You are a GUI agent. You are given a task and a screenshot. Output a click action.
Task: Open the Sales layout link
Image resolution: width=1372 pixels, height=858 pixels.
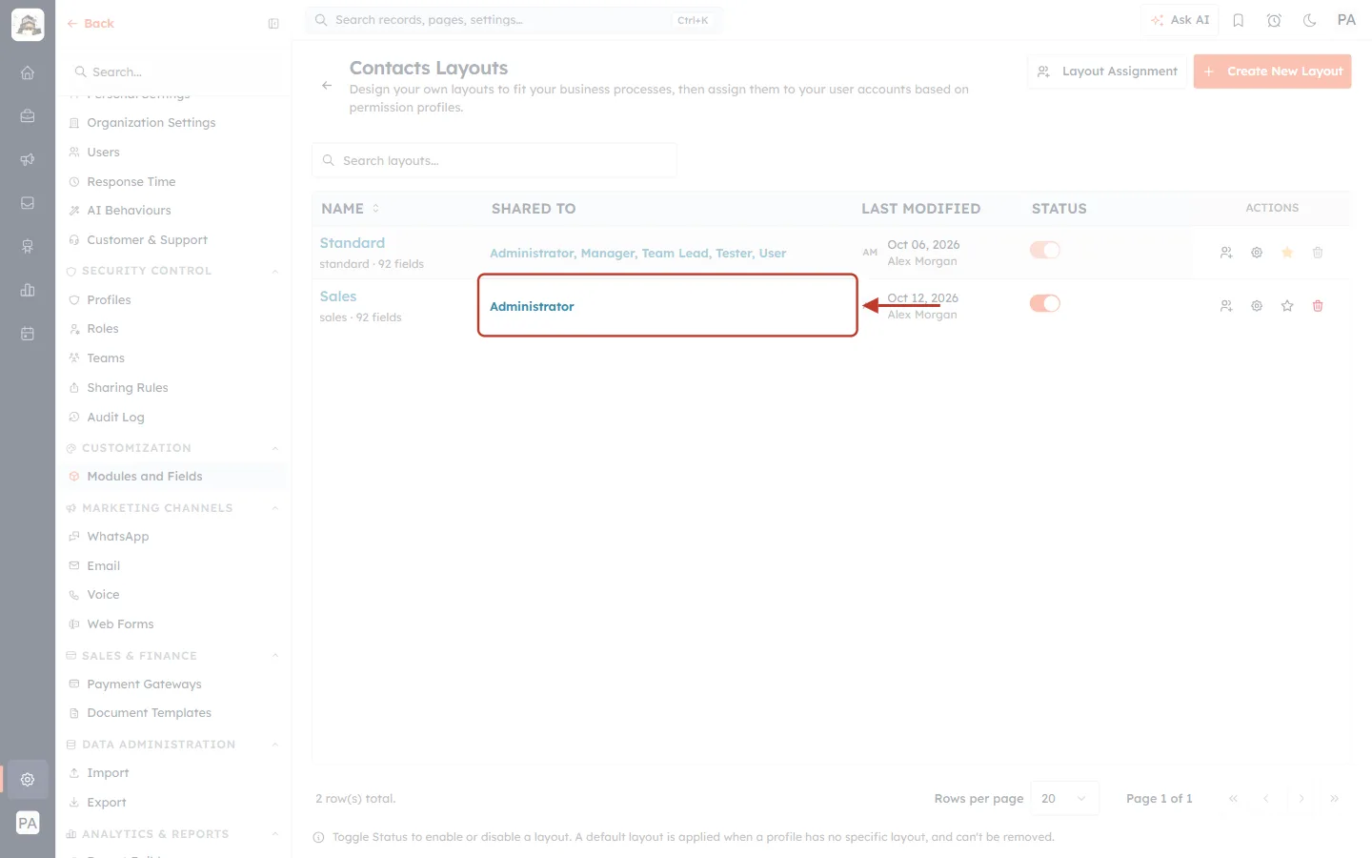338,296
